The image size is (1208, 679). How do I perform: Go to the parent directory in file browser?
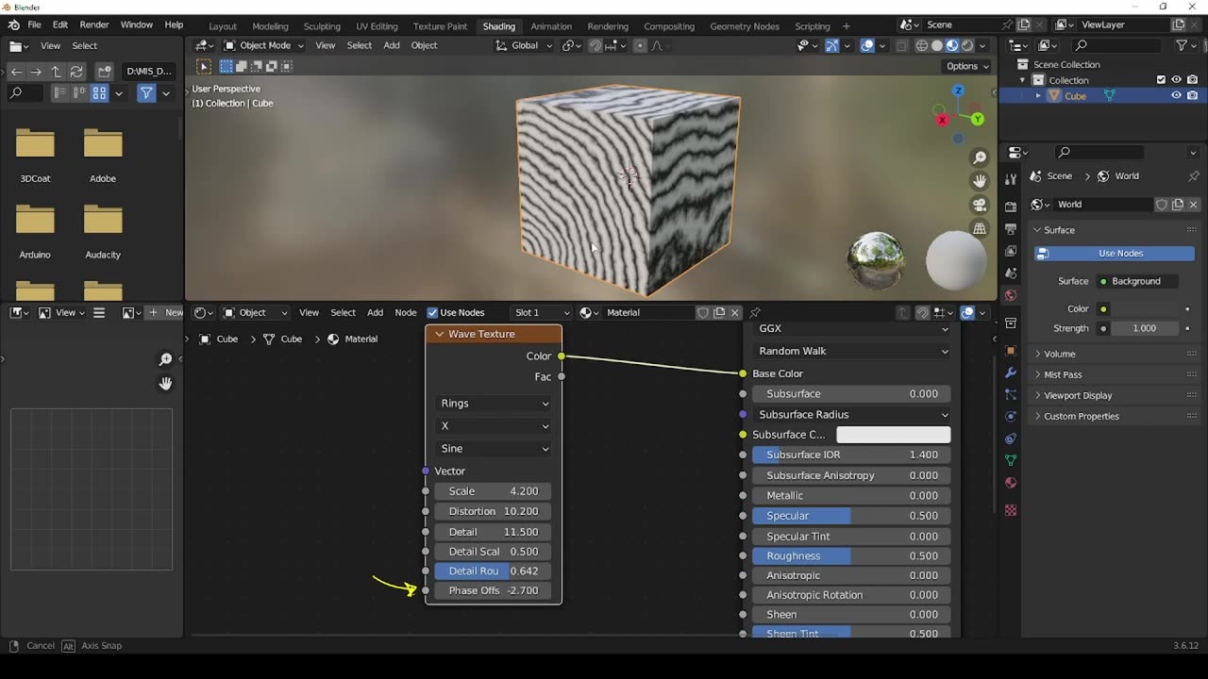coord(56,71)
